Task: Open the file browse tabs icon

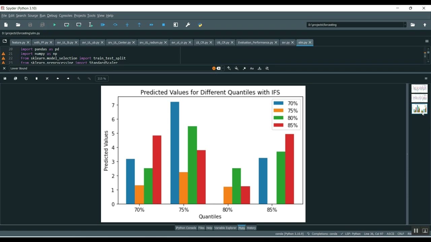Action: click(5, 42)
